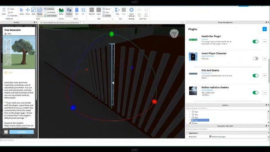270x152 pixels.
Task: Click the Tree Generator thumbnail image
Action: [19, 52]
